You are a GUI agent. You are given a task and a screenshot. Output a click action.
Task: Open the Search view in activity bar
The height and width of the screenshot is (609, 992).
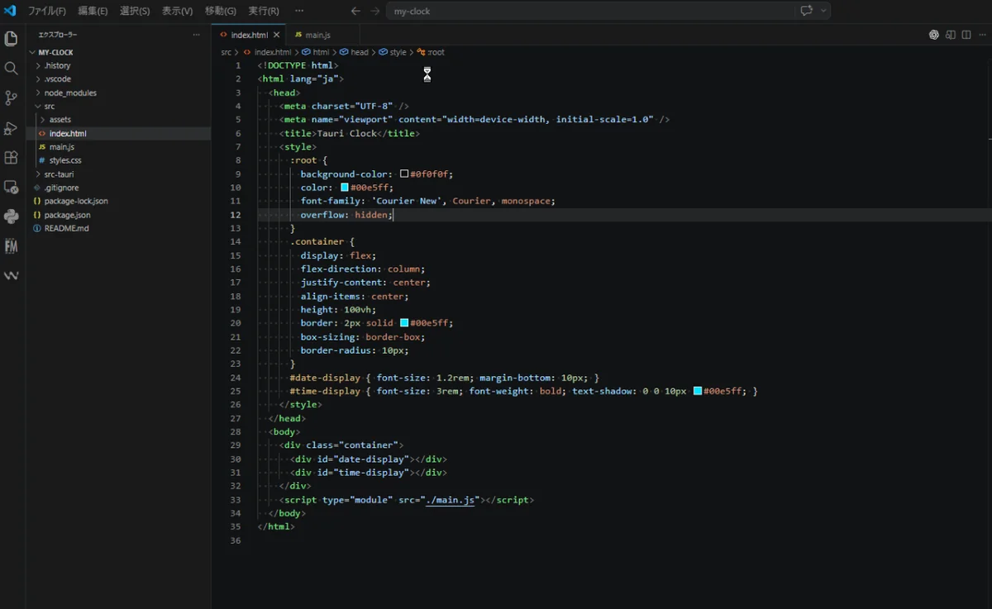point(11,69)
